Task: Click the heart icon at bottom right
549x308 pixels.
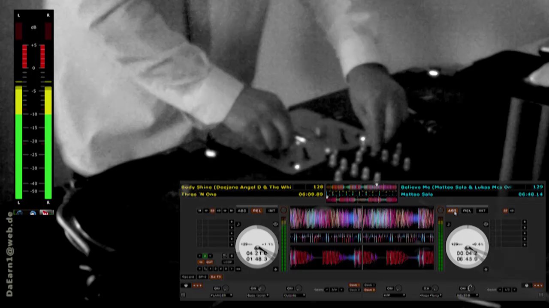Action: (527, 285)
